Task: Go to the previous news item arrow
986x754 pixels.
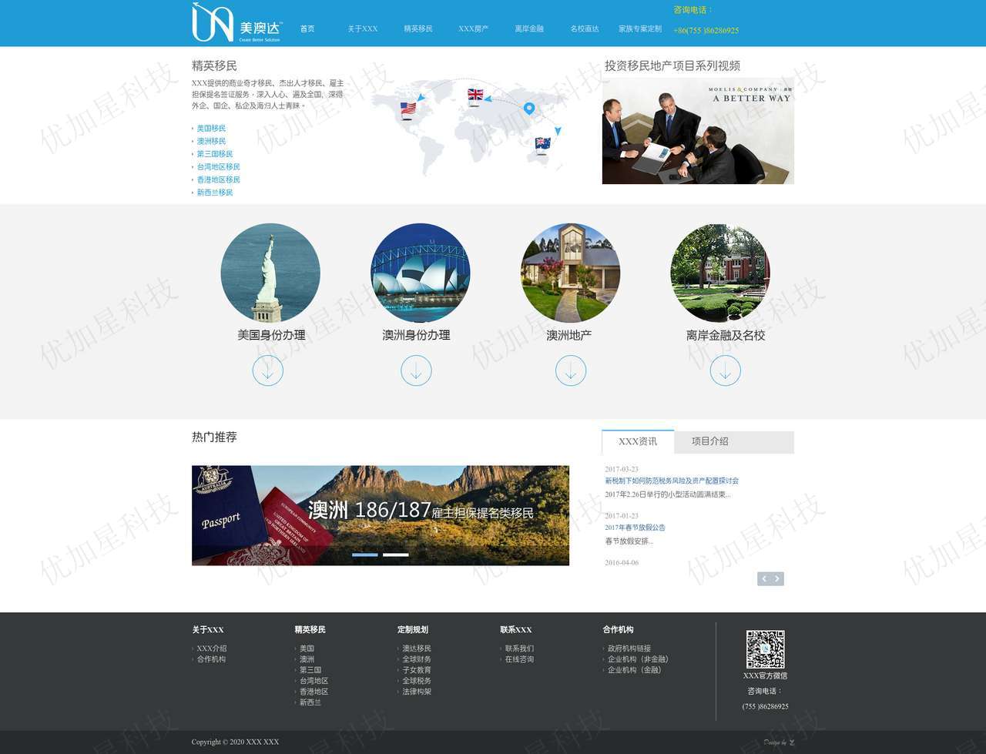Action: coord(764,579)
